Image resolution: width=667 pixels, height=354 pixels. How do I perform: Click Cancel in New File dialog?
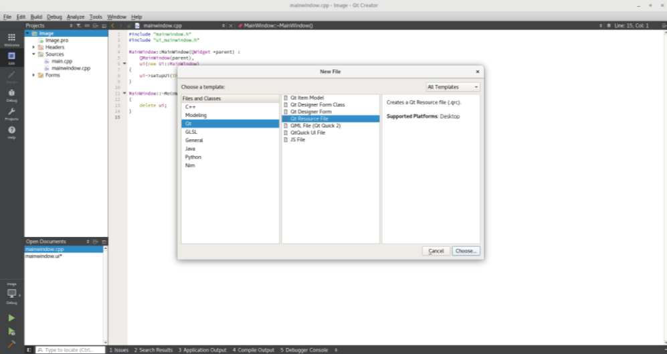pyautogui.click(x=436, y=251)
